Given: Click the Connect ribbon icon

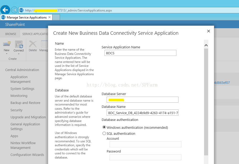Looking at the screenshot, I should tap(19, 44).
